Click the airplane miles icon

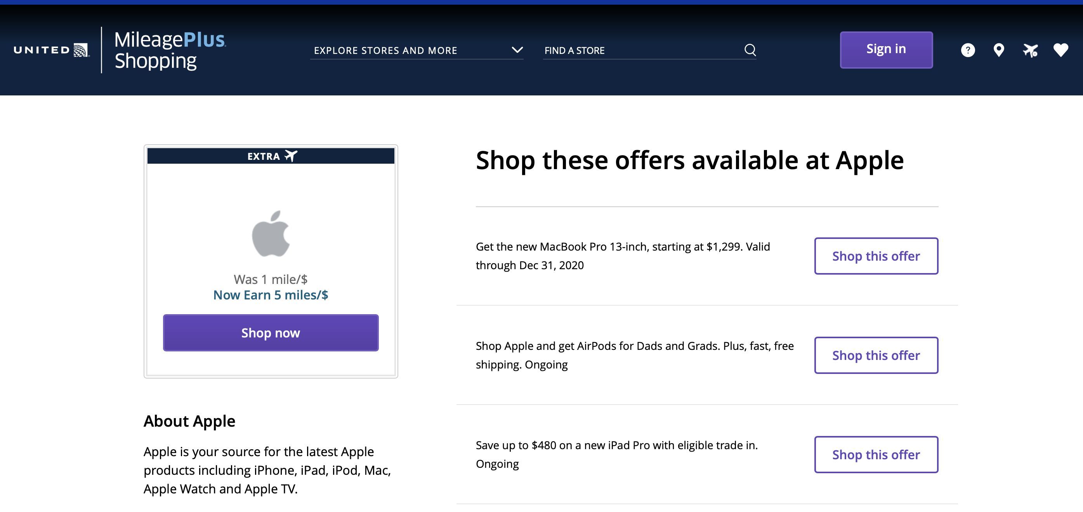tap(1030, 50)
